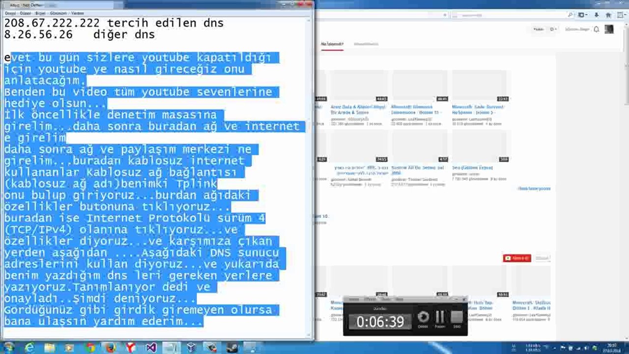Launch Internet Explorer from the taskbar

[29, 348]
